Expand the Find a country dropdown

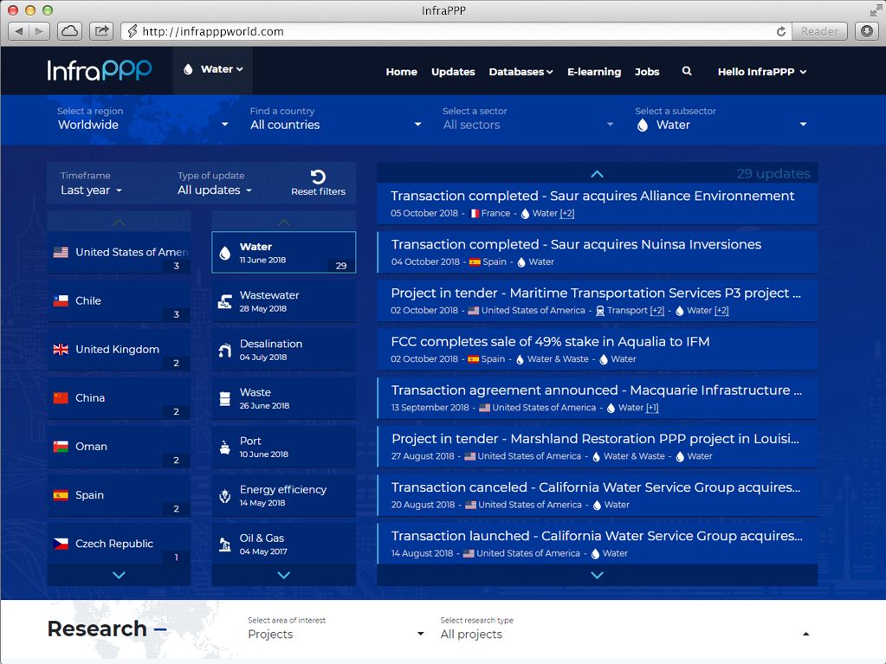click(335, 125)
